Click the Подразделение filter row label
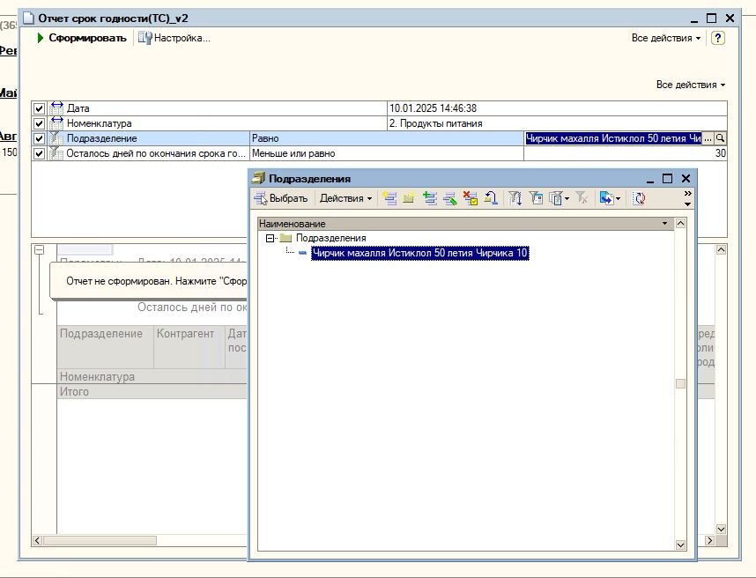This screenshot has width=756, height=578. click(x=101, y=138)
